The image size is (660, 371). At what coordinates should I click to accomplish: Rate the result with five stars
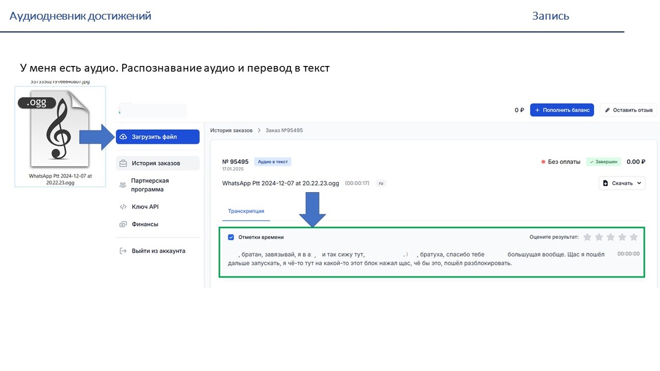point(634,237)
